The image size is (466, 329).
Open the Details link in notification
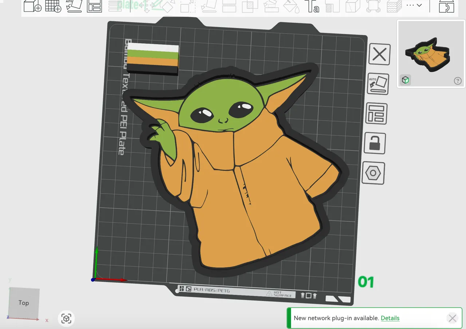tap(390, 318)
